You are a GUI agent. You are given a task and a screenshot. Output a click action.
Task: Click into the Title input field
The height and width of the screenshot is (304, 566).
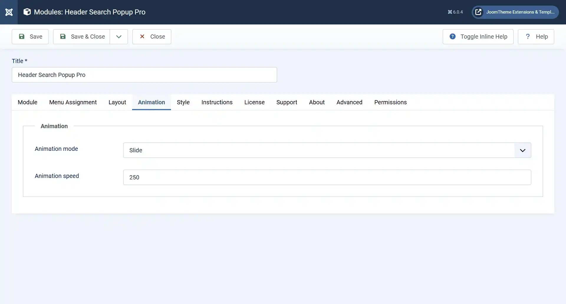(144, 75)
